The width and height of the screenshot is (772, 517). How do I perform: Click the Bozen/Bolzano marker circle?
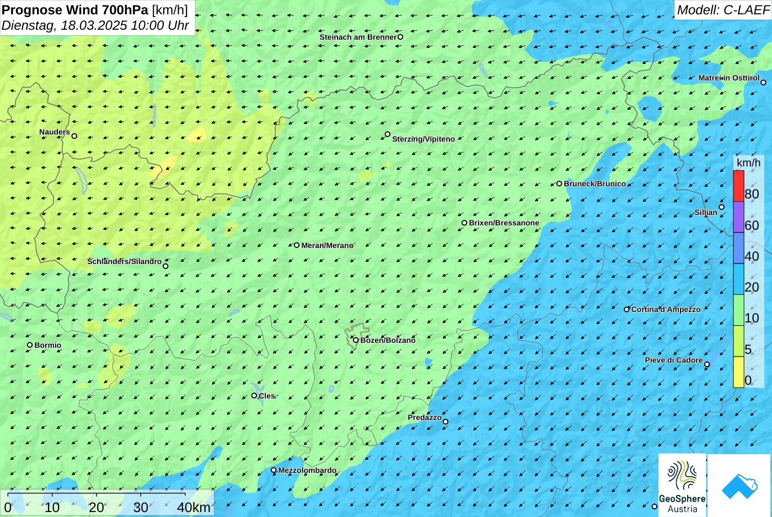click(x=356, y=340)
